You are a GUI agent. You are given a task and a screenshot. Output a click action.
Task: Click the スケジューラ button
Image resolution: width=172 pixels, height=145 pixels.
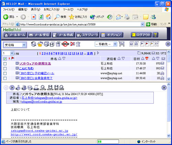coord(87,35)
